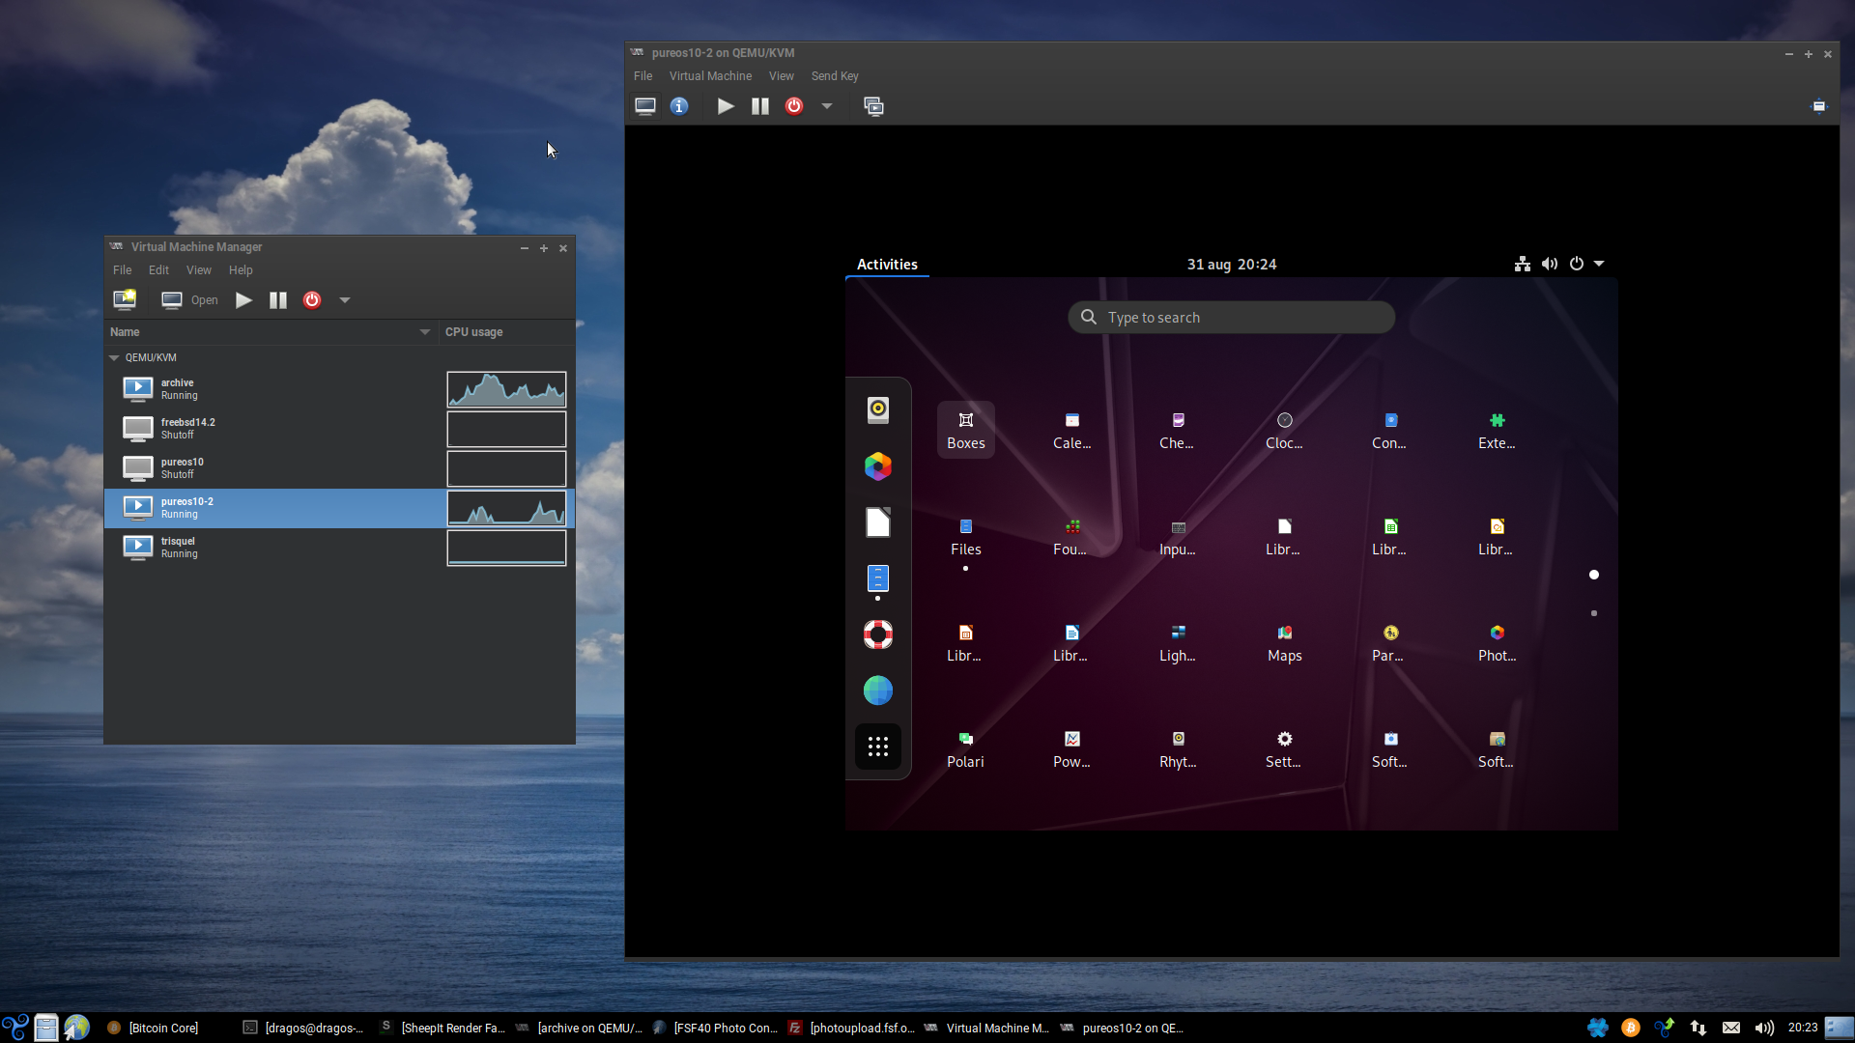
Task: Pause the VM from the pureos10-2 window toolbar
Action: tap(760, 106)
